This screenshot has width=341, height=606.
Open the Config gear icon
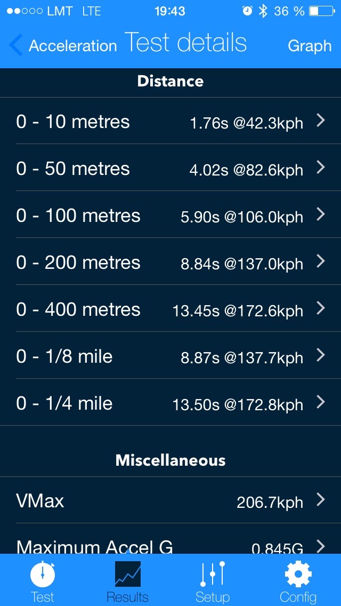(x=298, y=575)
